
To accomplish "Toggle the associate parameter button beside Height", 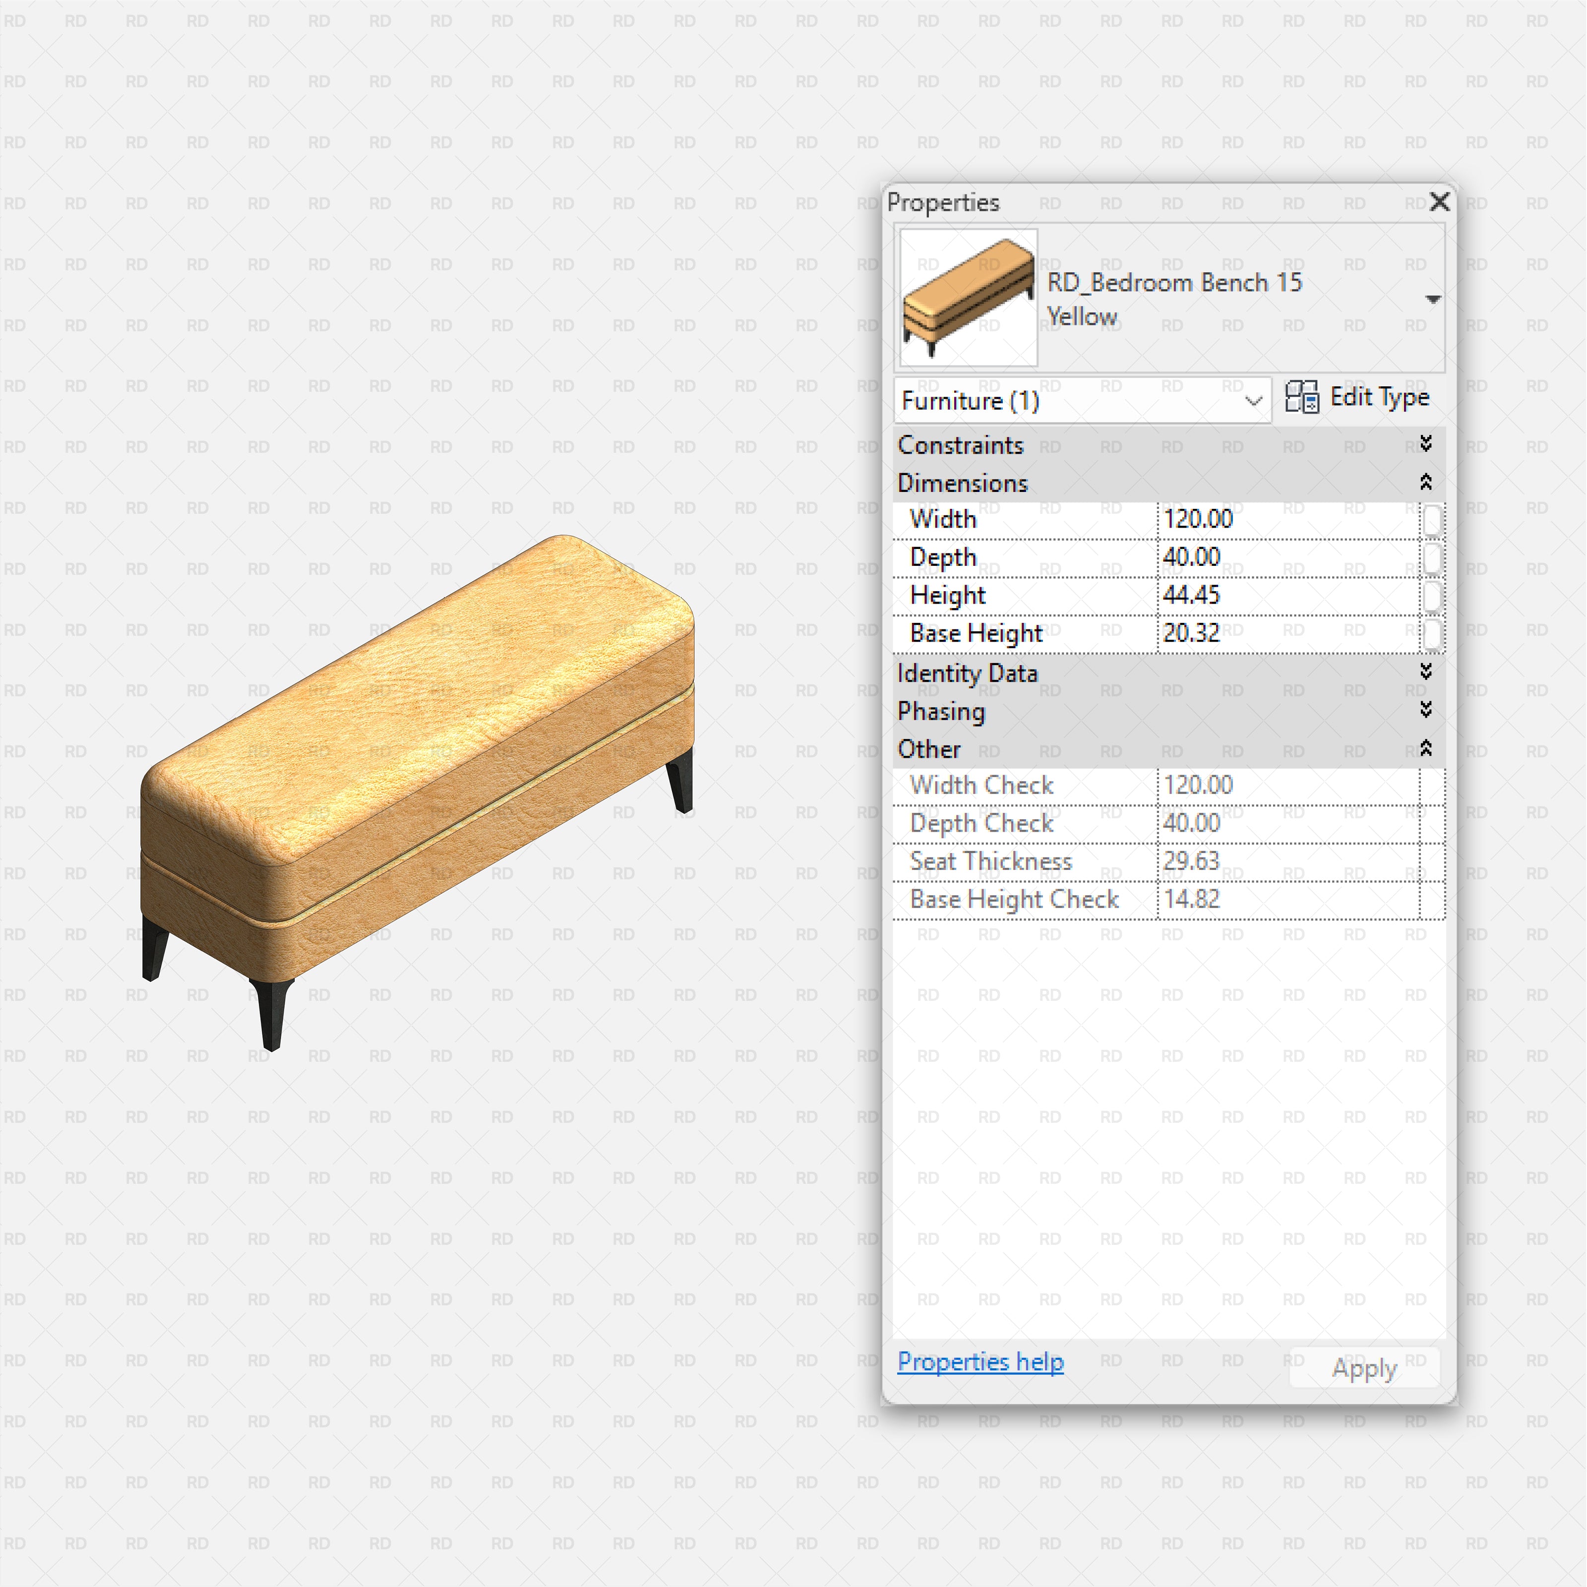I will tap(1433, 595).
